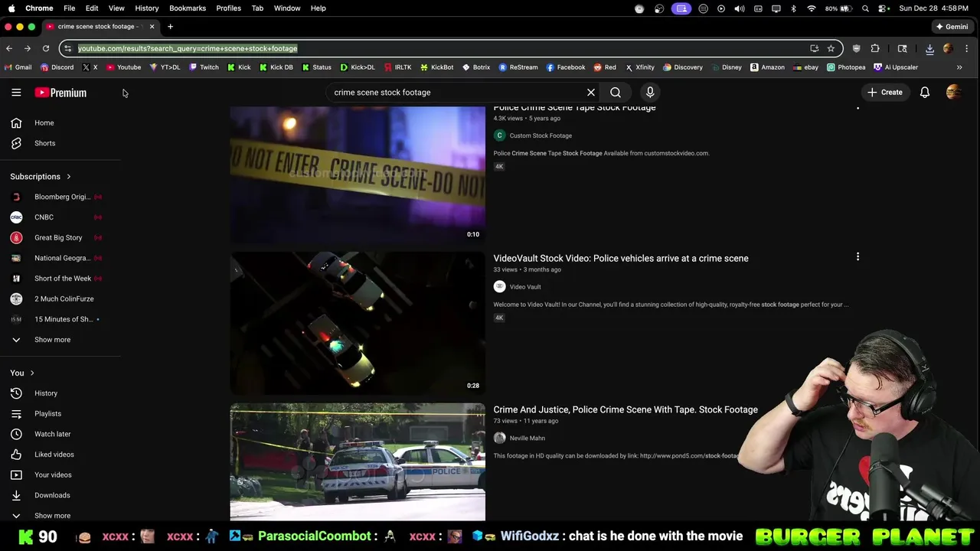Image resolution: width=980 pixels, height=551 pixels.
Task: Open Gmail bookmark
Action: (18, 67)
